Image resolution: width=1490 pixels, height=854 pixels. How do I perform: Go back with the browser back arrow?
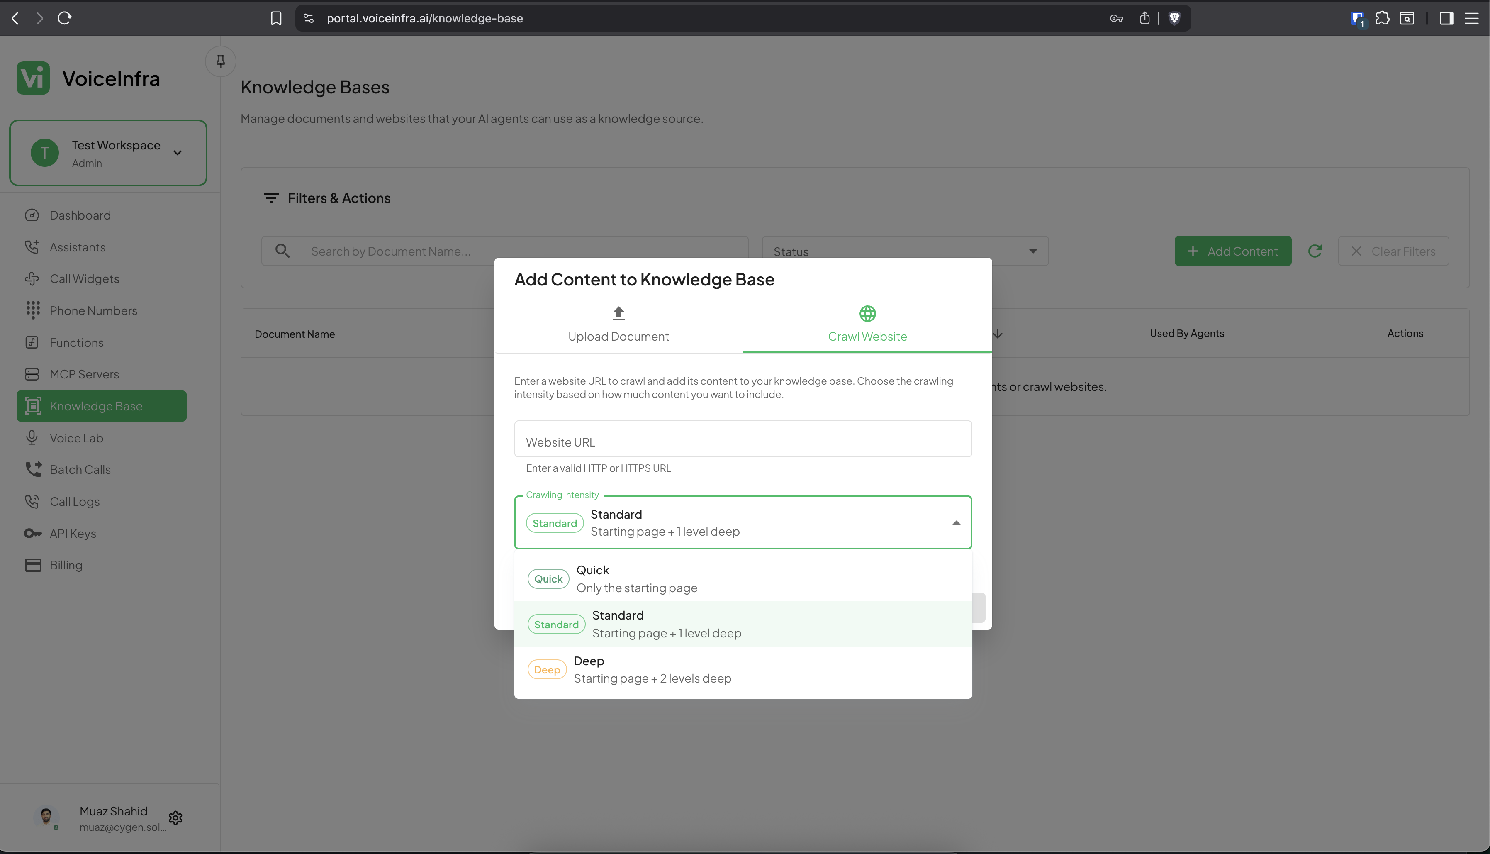(15, 18)
